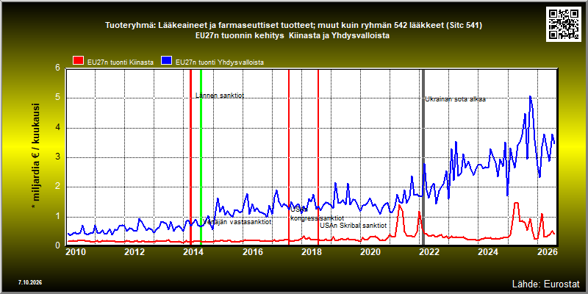Viewport: 588px width, 294px height.
Task: Click the blue line's highest peak near 2025
Action: pos(530,97)
